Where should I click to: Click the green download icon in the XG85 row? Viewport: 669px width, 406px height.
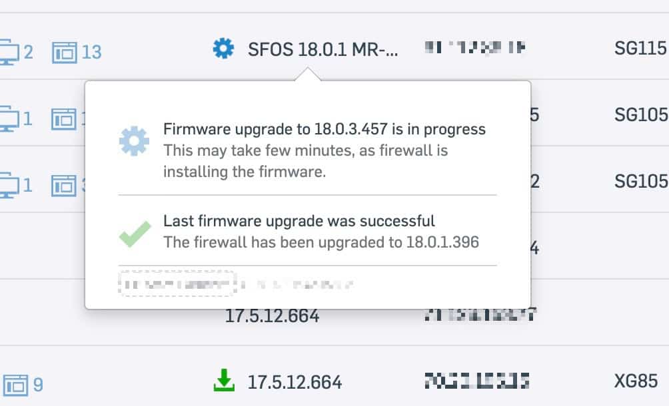tap(224, 381)
